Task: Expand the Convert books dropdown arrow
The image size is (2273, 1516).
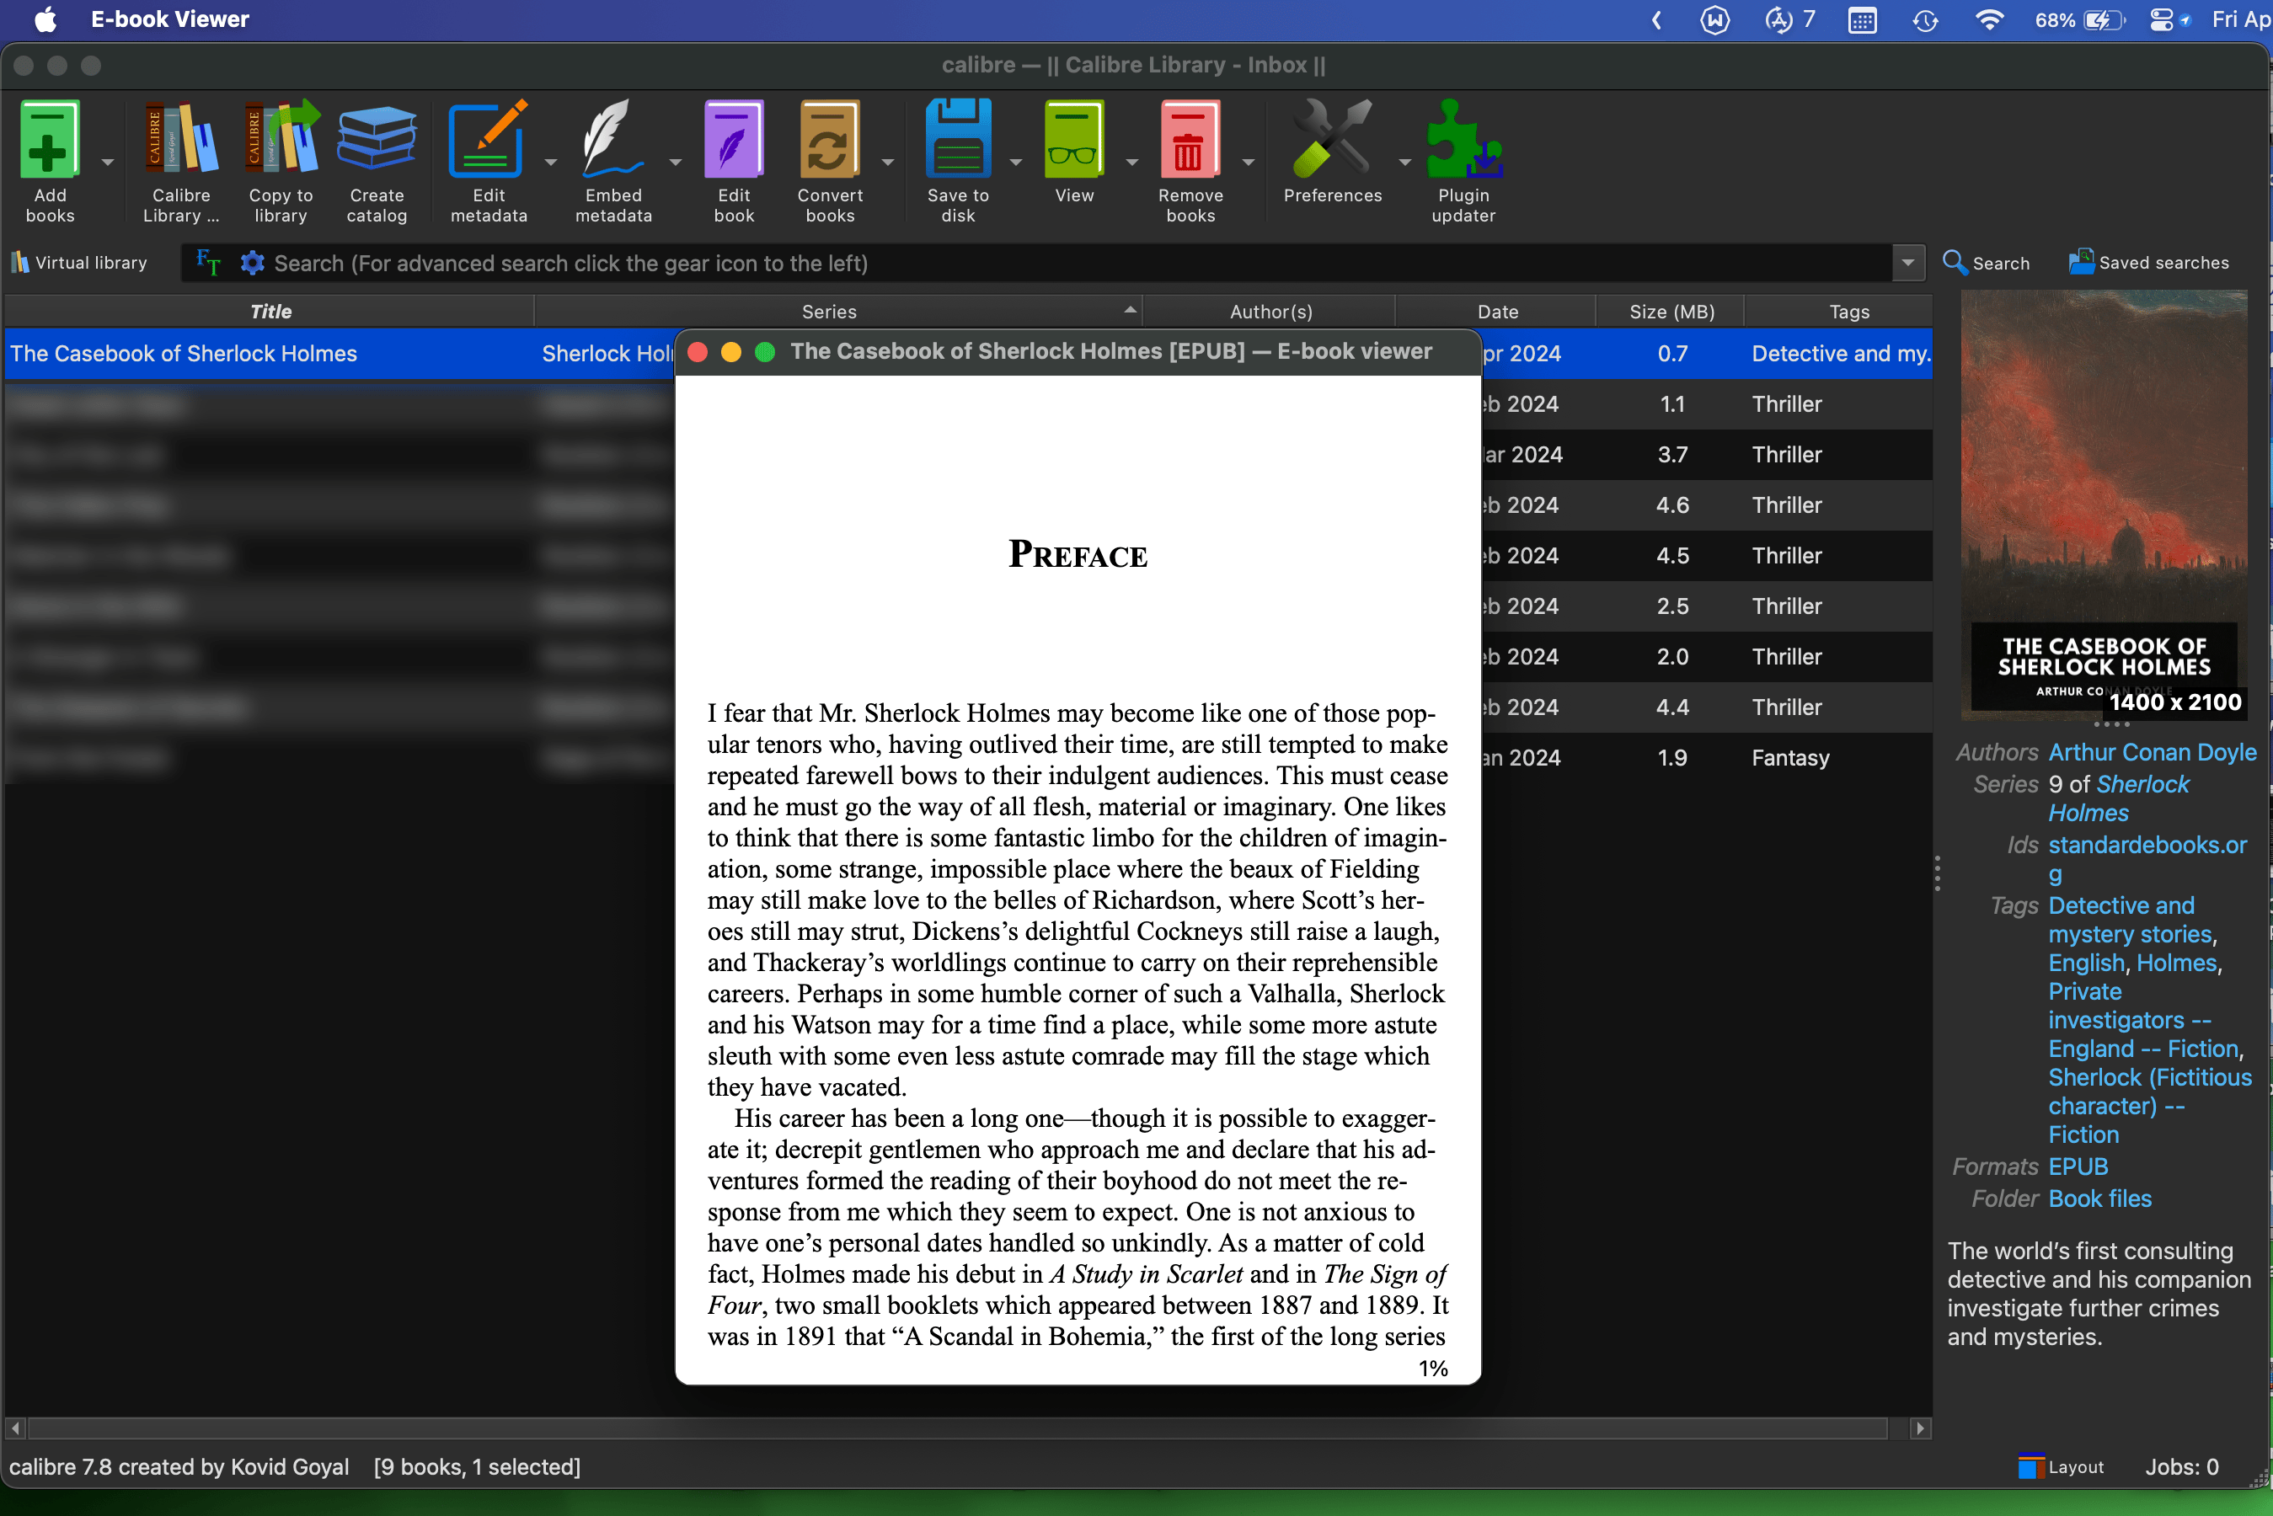Action: point(886,163)
